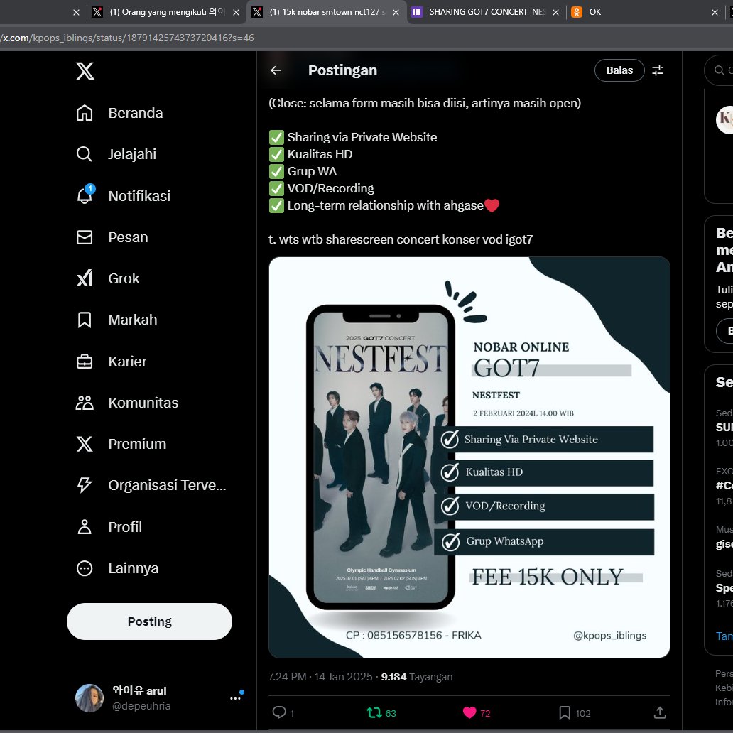
Task: Open Beranda home page
Action: [x=119, y=113]
